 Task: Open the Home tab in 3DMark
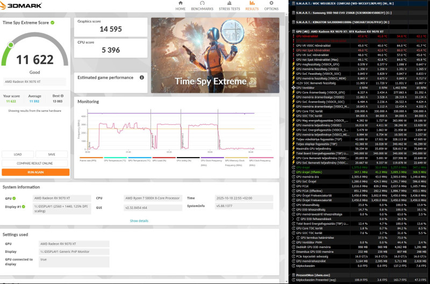coord(181,6)
